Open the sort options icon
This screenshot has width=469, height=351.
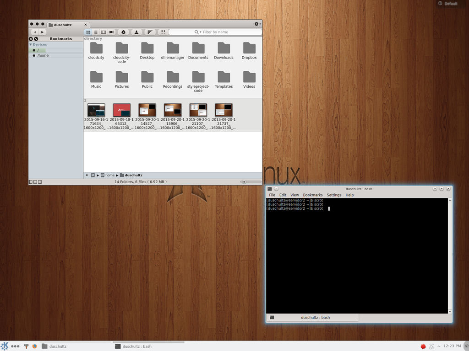(x=150, y=32)
